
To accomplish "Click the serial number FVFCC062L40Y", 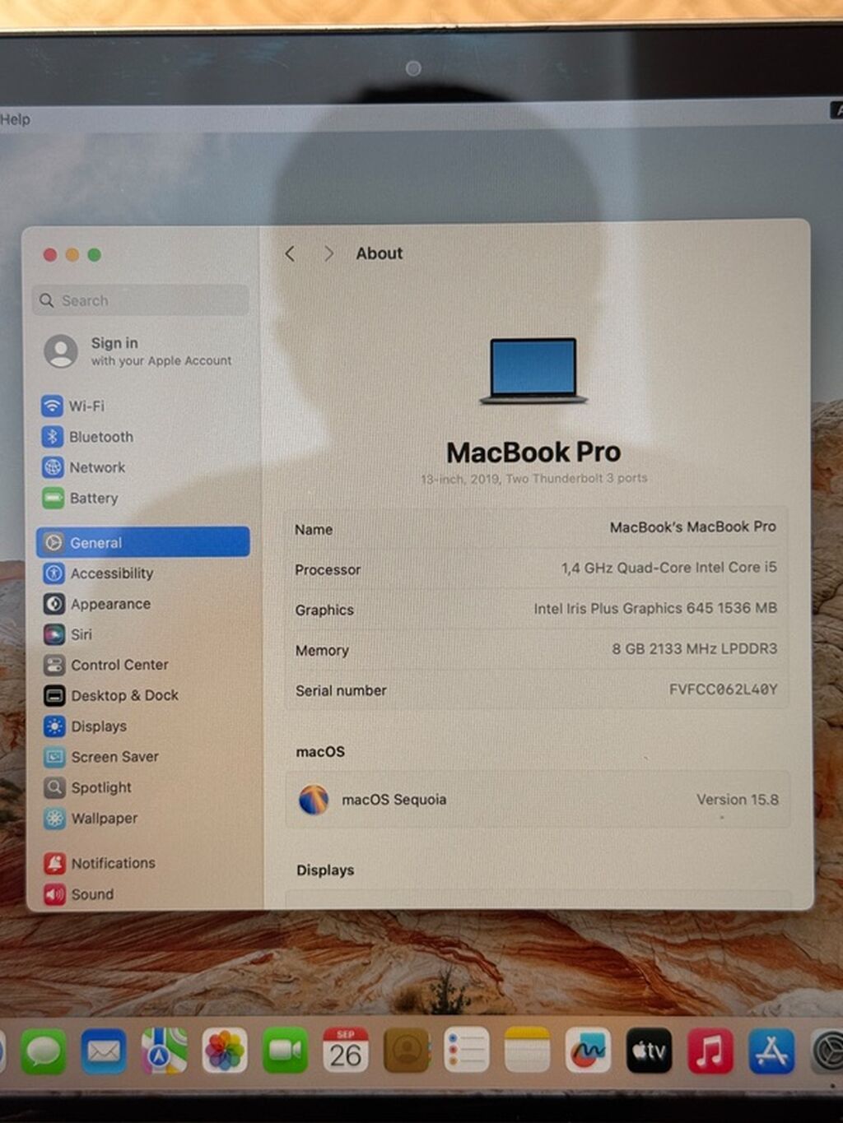I will click(723, 689).
